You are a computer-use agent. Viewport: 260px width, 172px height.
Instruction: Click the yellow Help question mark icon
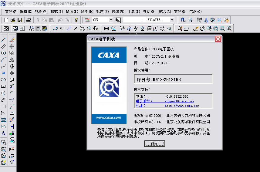point(76,20)
